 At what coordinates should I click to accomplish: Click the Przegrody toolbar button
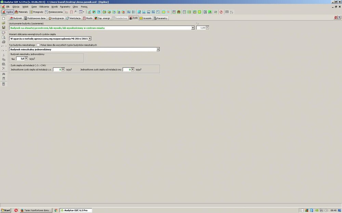[x=37, y=12]
